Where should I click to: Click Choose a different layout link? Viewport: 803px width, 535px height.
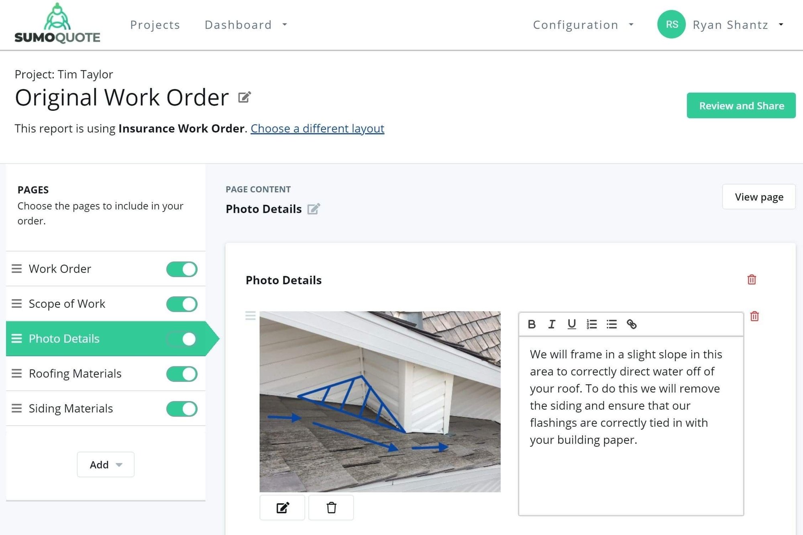coord(317,129)
